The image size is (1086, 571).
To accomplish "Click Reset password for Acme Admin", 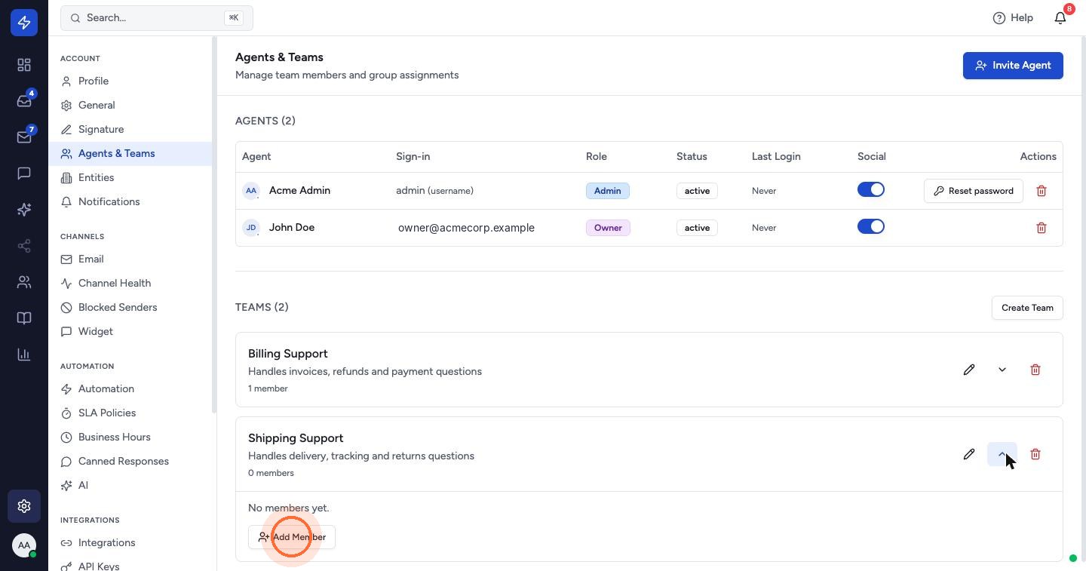I will (974, 191).
